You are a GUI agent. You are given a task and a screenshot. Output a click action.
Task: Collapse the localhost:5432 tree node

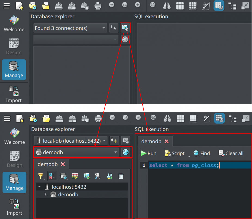pyautogui.click(x=39, y=187)
